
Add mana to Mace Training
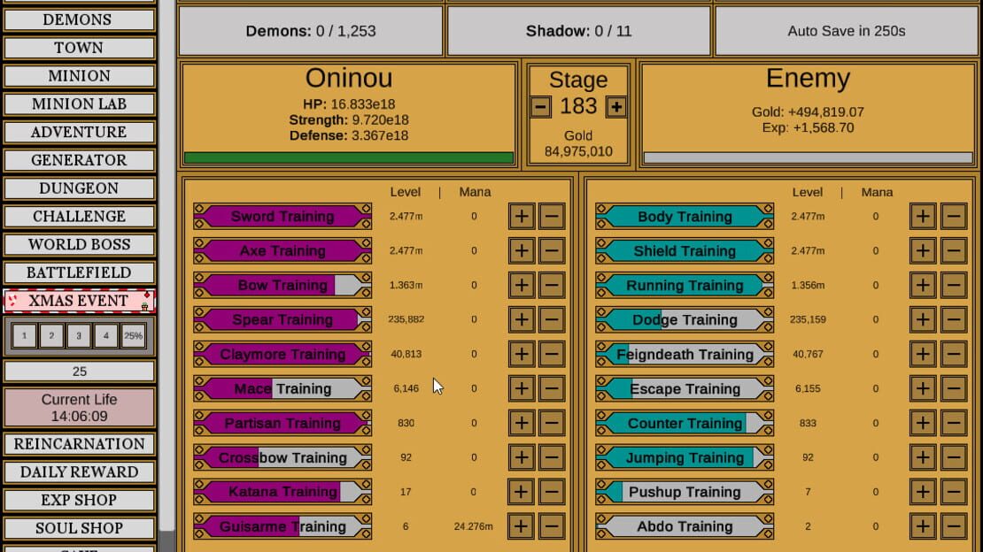click(521, 388)
